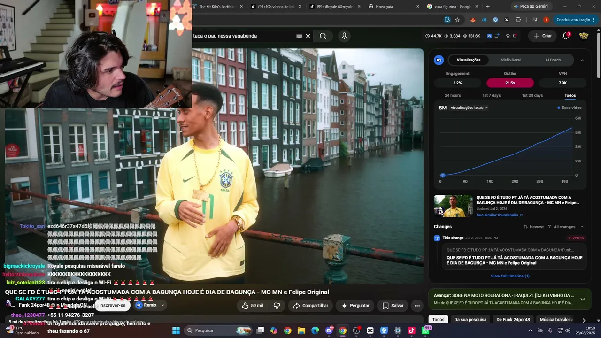The height and width of the screenshot is (338, 601).
Task: Click See similar thumbnails link
Action: (499, 215)
